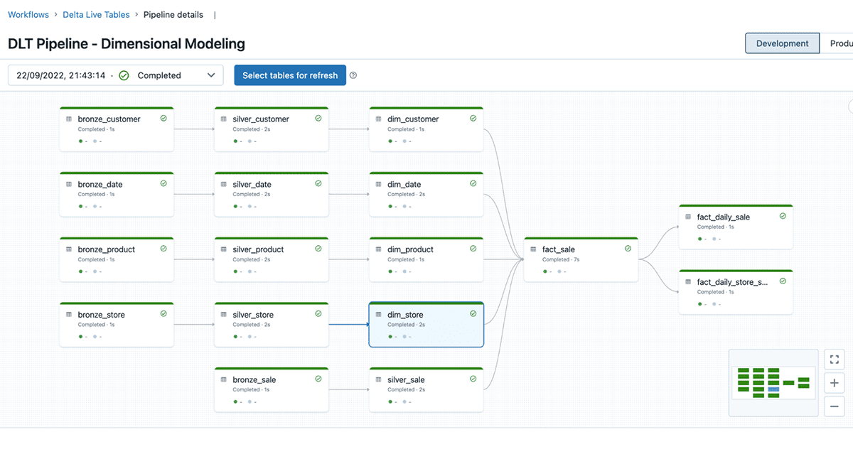Click Select tables for refresh button
This screenshot has height=454, width=853.
(290, 75)
